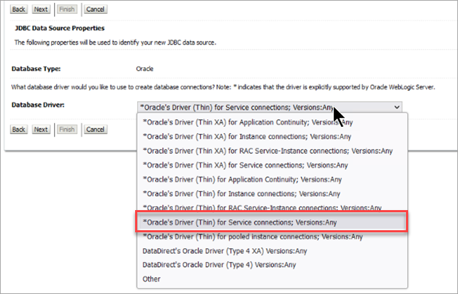Choose Thin for Instance connections driver
This screenshot has width=458, height=294.
272,193
